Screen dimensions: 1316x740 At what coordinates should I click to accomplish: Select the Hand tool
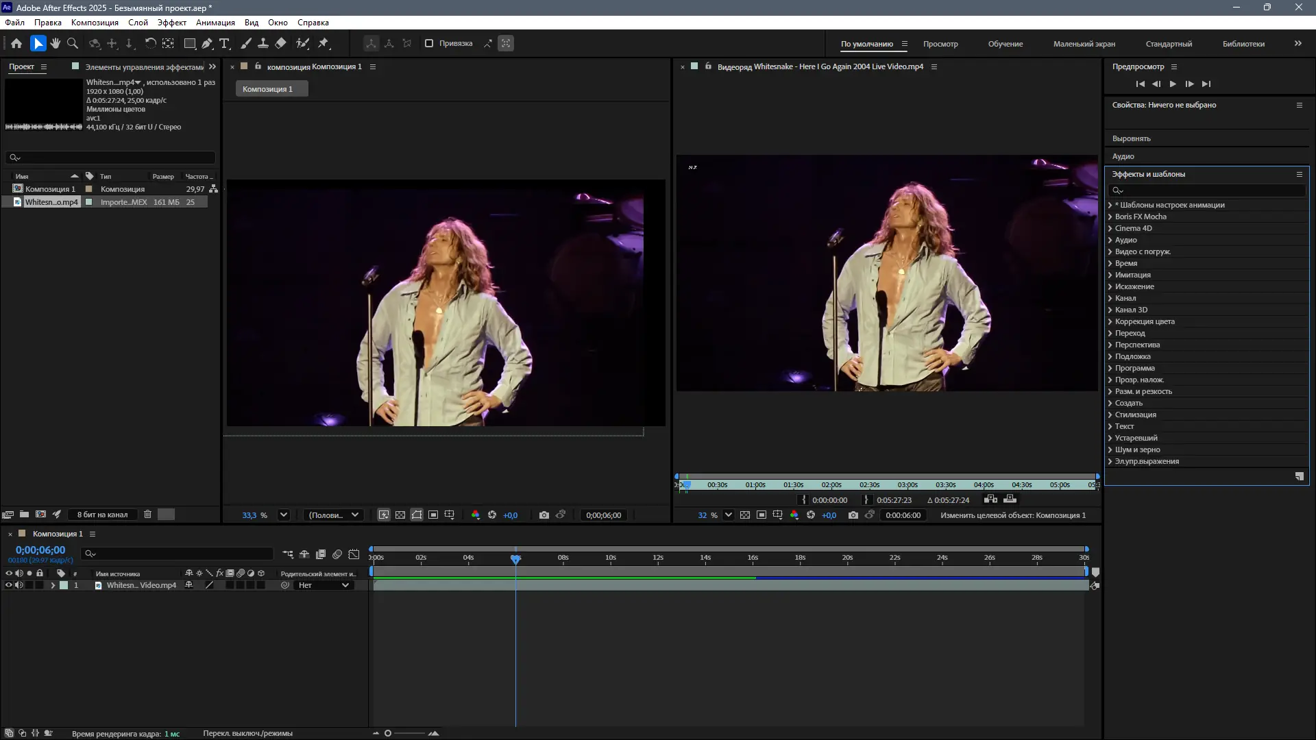55,43
